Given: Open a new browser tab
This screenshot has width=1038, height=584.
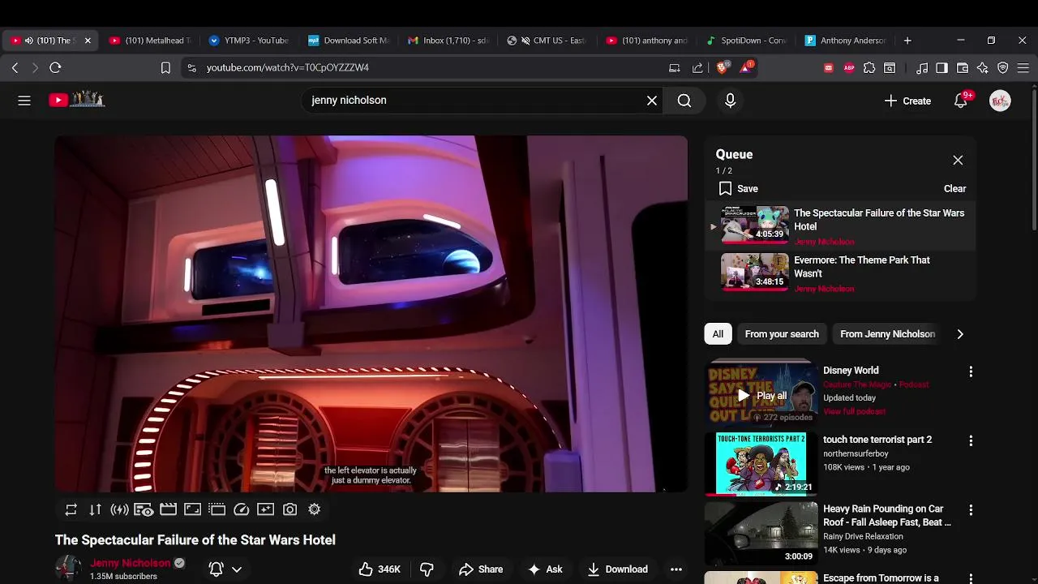Looking at the screenshot, I should 907,41.
